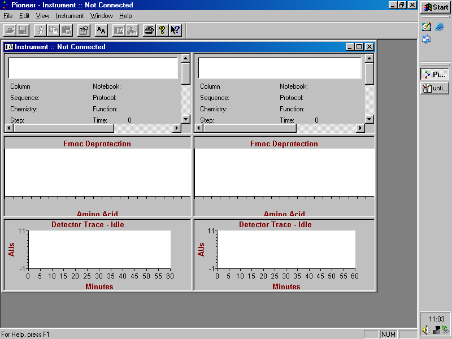Screen dimensions: 452x339
Task: Click the Start button
Action: (x=435, y=7)
